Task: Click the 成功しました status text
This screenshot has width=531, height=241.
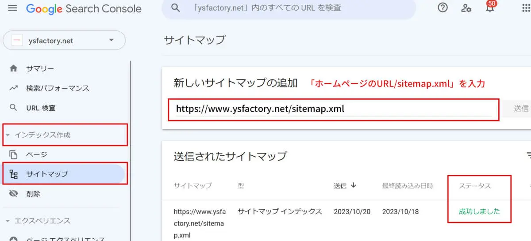Action: pyautogui.click(x=480, y=211)
